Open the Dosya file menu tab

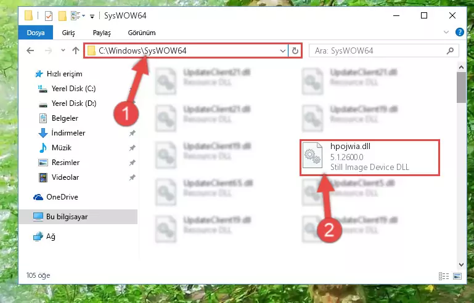36,33
